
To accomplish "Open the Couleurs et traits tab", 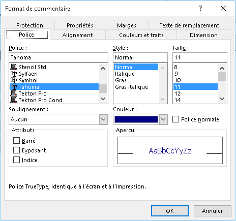I will point(141,35).
